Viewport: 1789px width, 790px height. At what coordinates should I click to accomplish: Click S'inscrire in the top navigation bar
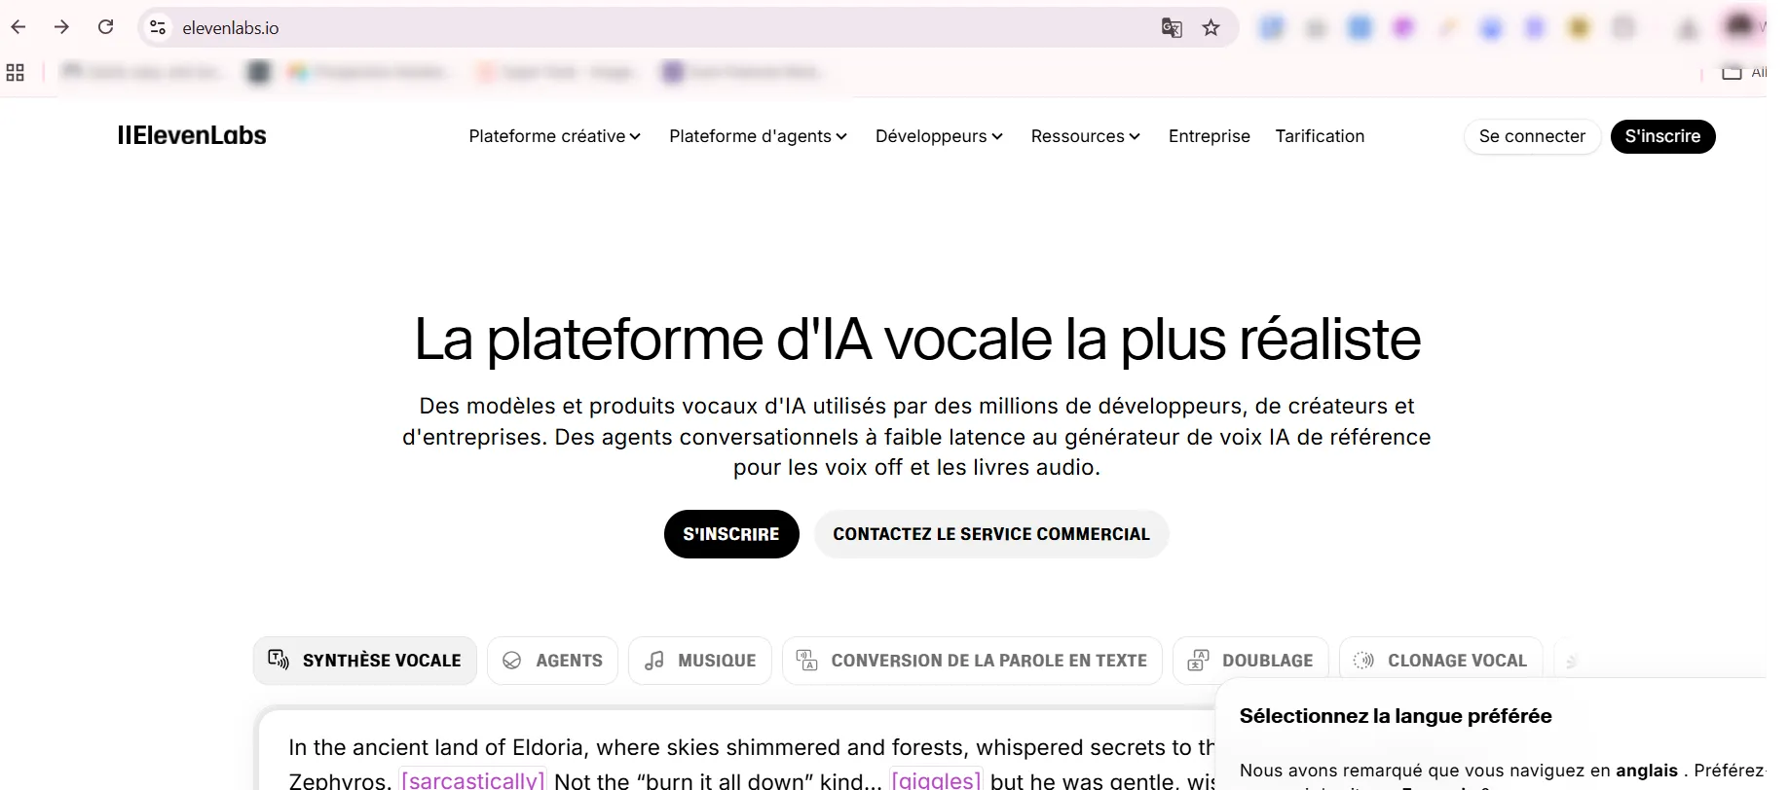(x=1662, y=136)
